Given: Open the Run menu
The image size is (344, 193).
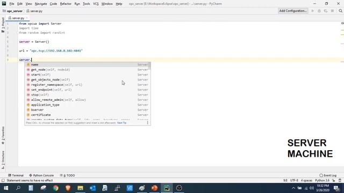Looking at the screenshot, I should pyautogui.click(x=77, y=4).
